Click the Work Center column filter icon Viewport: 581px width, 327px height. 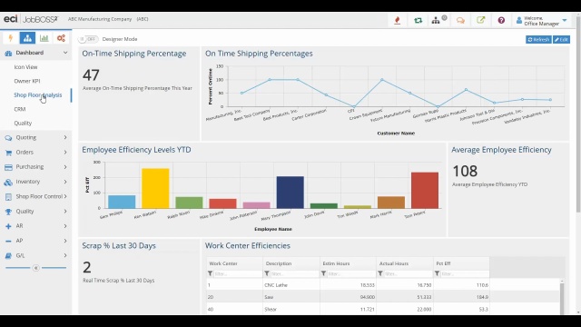pos(210,273)
